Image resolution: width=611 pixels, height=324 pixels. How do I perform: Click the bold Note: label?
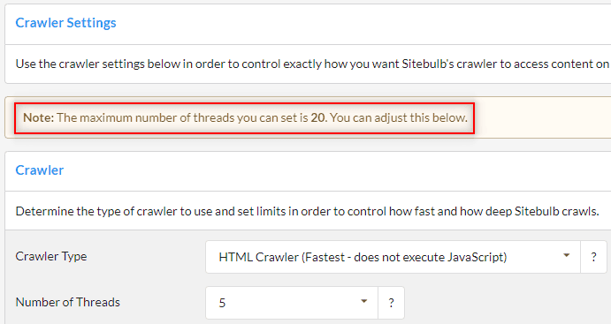coord(39,117)
